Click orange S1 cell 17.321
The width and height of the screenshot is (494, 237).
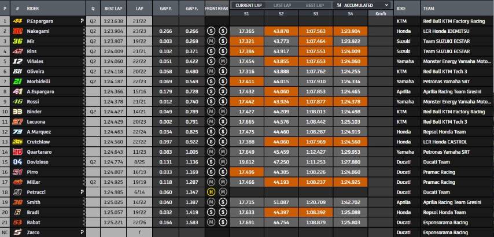click(246, 41)
